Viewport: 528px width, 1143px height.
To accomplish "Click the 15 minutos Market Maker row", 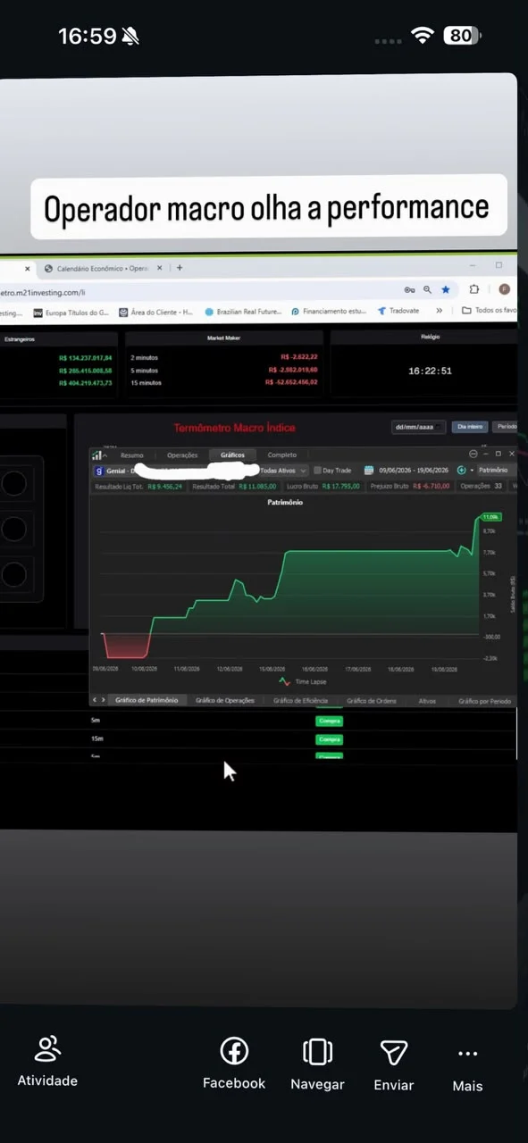I will point(224,382).
